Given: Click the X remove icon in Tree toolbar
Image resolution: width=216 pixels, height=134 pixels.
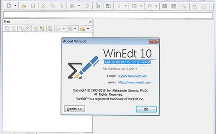Looking at the screenshot, I should tap(28, 29).
